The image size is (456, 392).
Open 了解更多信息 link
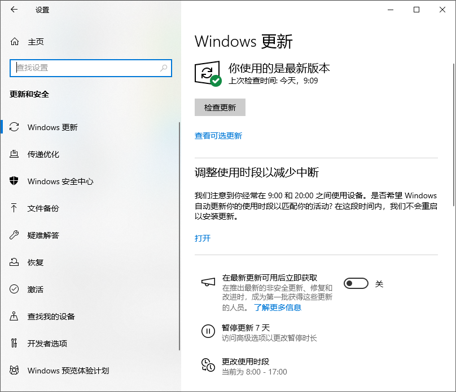(278, 308)
